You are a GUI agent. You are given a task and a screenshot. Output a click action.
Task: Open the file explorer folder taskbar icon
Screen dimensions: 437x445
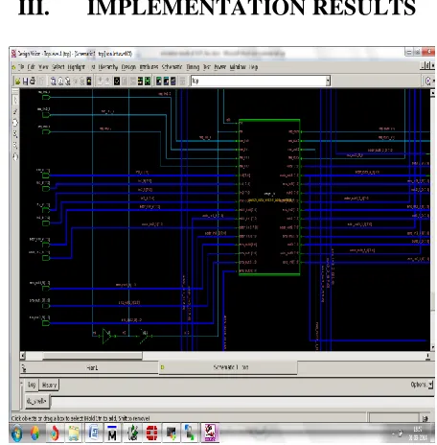[x=74, y=433]
